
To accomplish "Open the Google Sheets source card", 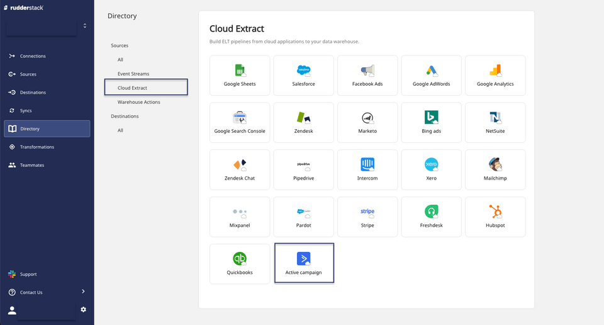I will click(x=240, y=75).
